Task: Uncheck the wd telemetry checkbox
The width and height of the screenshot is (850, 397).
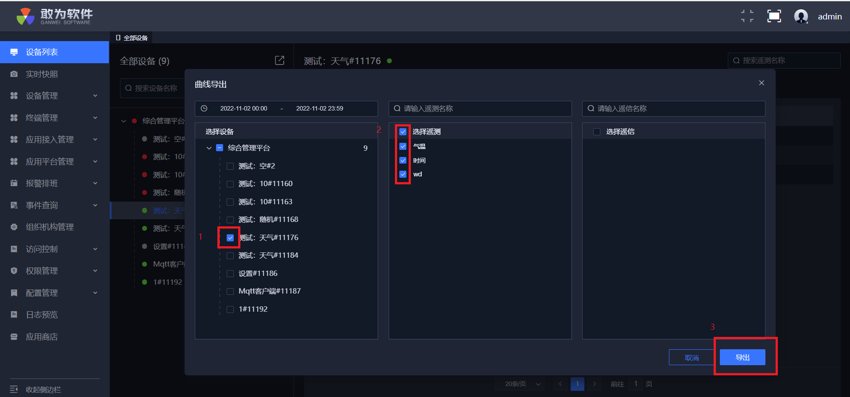Action: pos(403,174)
